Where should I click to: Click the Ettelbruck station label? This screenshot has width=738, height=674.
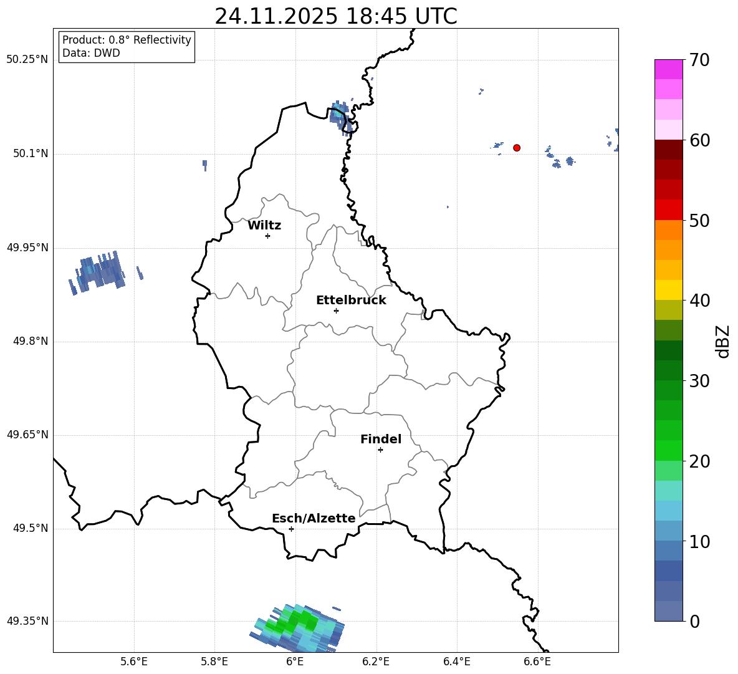351,301
